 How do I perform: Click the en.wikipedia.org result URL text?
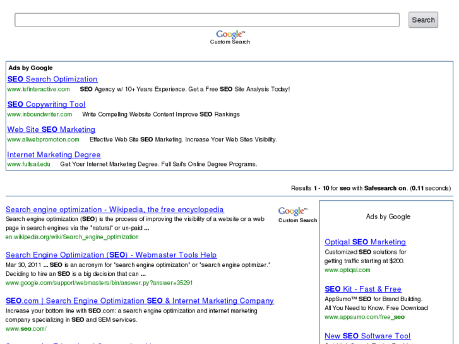(x=72, y=237)
